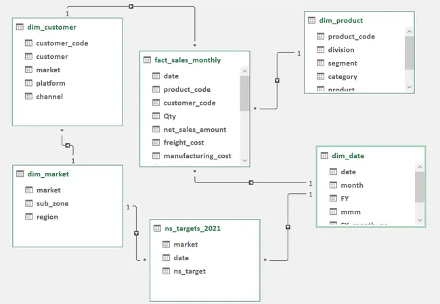440x304 pixels.
Task: Click column icon beside net_sales_amount
Action: pyautogui.click(x=156, y=129)
